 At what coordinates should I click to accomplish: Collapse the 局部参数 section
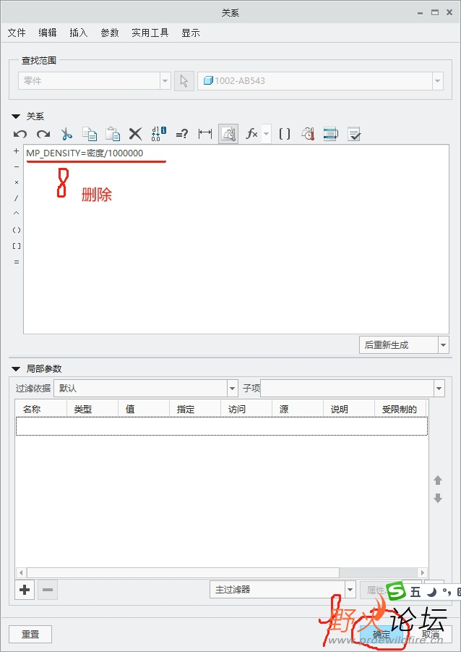click(x=16, y=369)
